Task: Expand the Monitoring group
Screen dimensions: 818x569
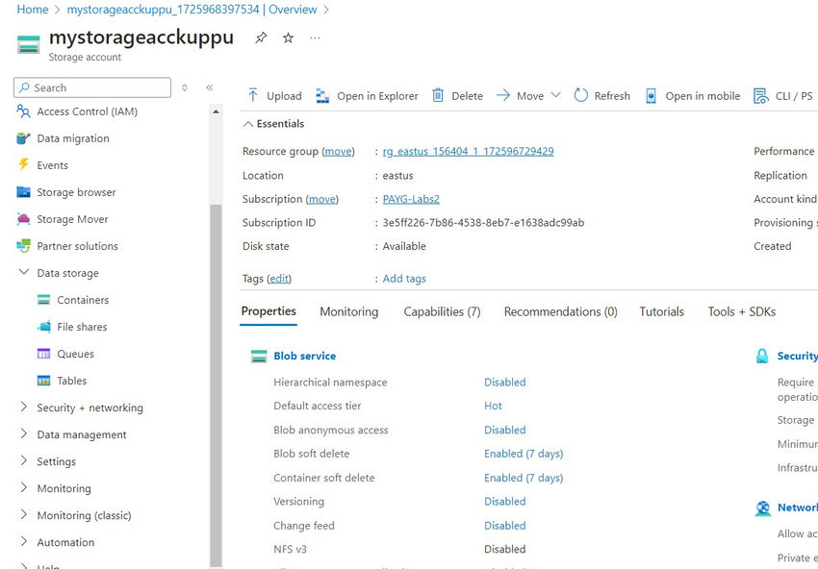Action: pyautogui.click(x=23, y=487)
